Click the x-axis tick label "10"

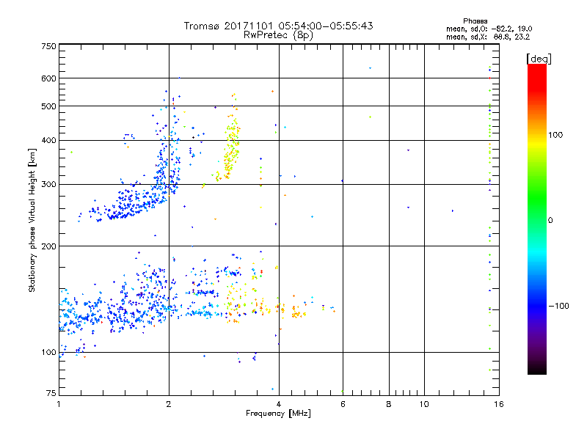tap(424, 404)
